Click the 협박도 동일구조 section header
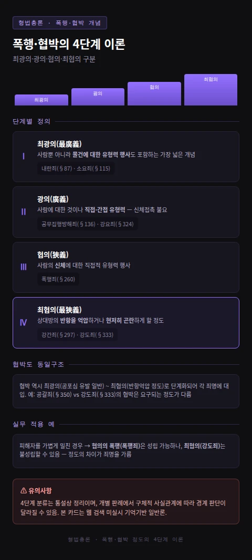 pos(38,364)
